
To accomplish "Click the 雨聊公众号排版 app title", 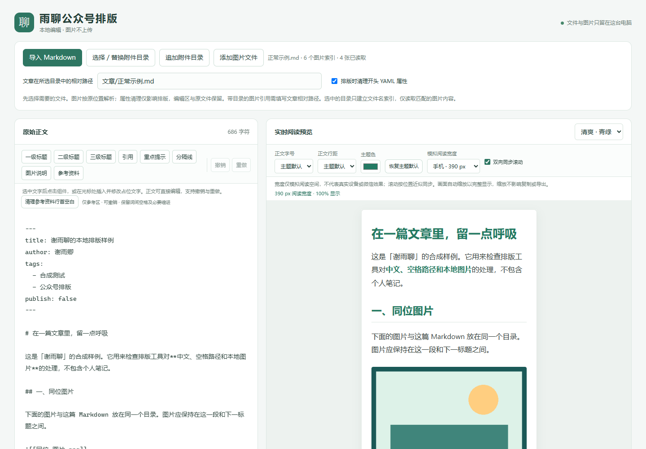I will (78, 18).
